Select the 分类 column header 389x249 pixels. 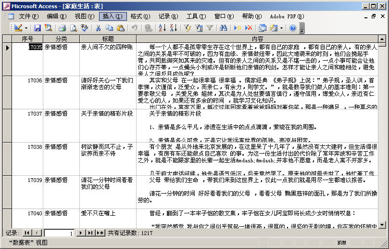tap(61, 39)
